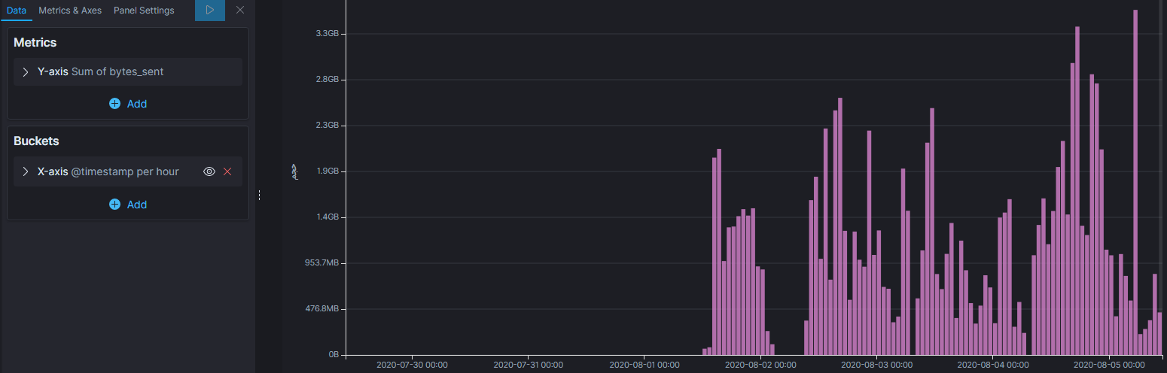The width and height of the screenshot is (1167, 373).
Task: Click the 2020-08-04 00:00 axis label
Action: tap(993, 365)
